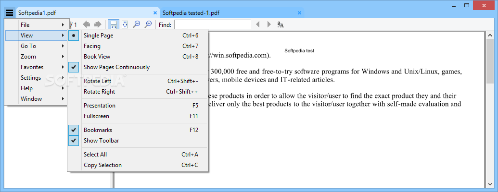Expand the Window submenu

click(36, 99)
